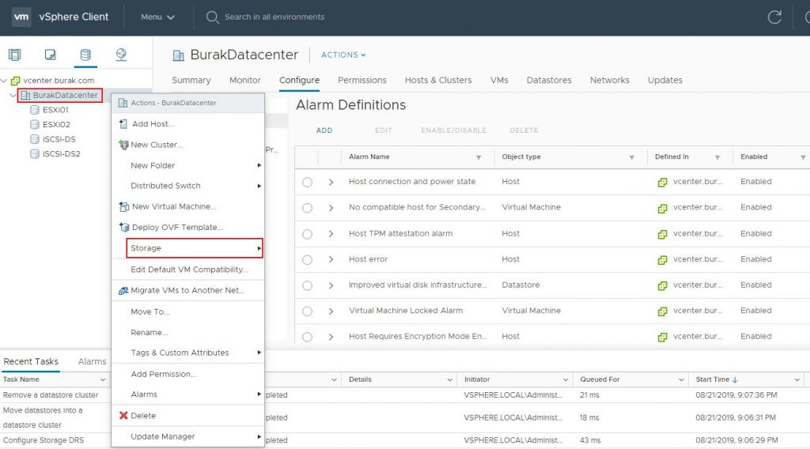Click the iSCSI-DS2 datastore icon
This screenshot has width=810, height=449.
pyautogui.click(x=35, y=154)
